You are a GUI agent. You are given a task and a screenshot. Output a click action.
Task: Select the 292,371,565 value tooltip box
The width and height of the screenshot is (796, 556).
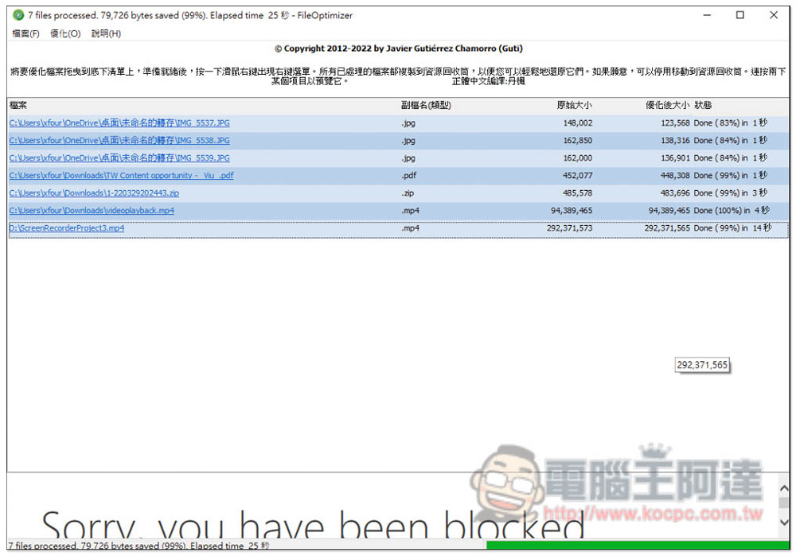coord(702,364)
